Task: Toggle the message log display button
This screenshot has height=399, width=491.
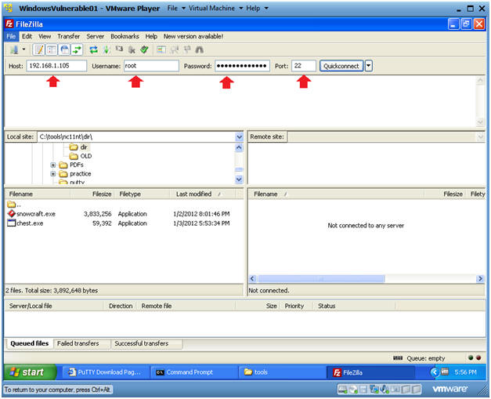Action: click(x=39, y=49)
